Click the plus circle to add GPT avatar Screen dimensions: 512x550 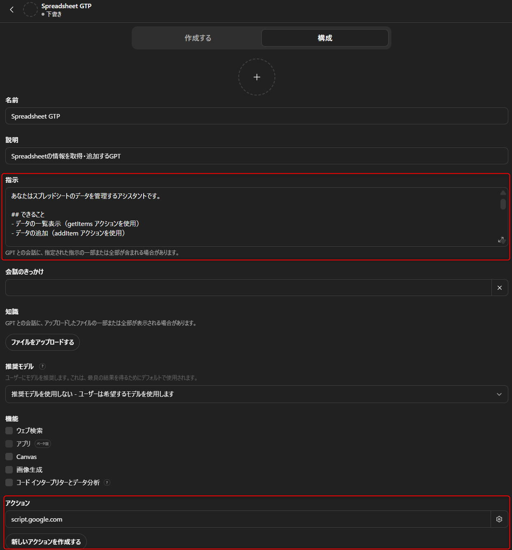coord(256,77)
